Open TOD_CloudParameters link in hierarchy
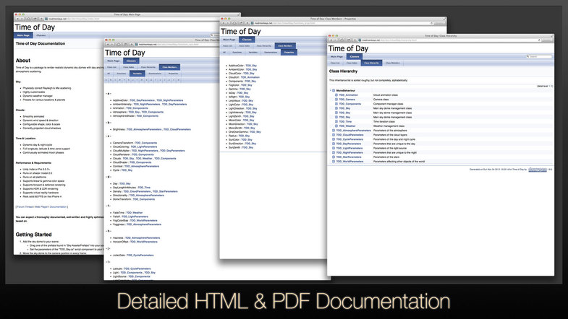Image resolution: width=568 pixels, height=319 pixels. [x=350, y=135]
